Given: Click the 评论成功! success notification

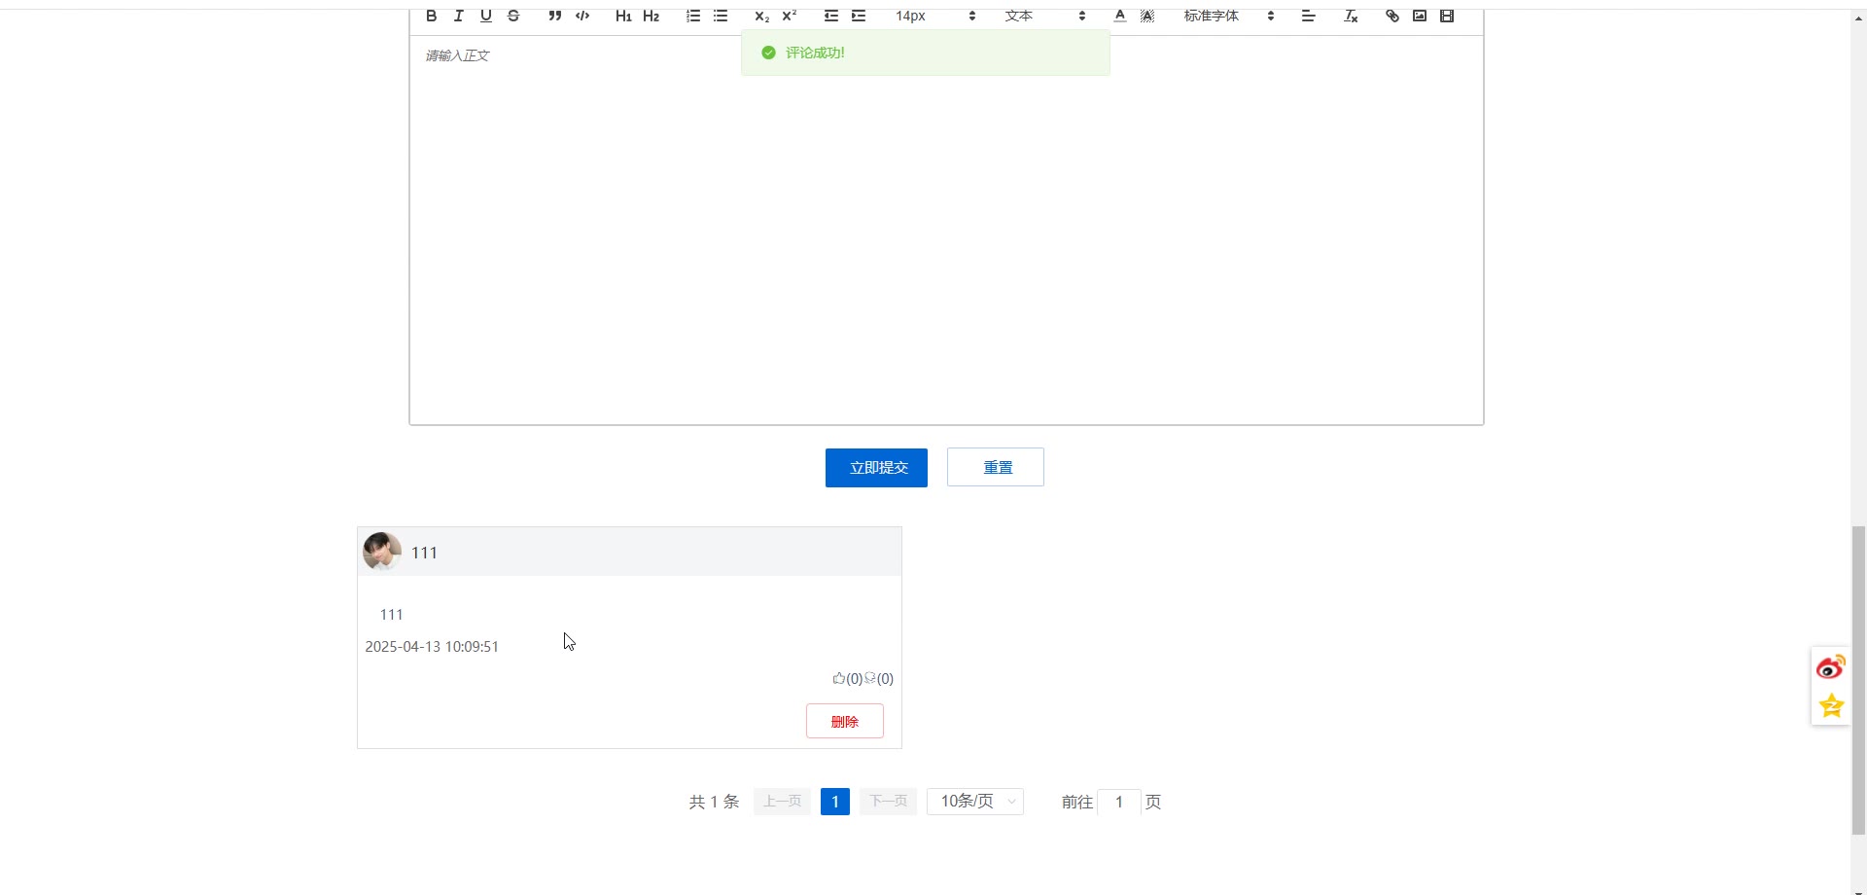Looking at the screenshot, I should (925, 53).
